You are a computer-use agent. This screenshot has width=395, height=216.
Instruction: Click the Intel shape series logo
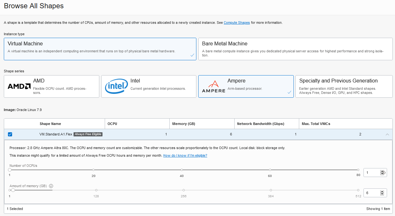coord(116,86)
